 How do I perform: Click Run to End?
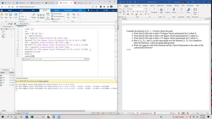[x=56, y=19]
